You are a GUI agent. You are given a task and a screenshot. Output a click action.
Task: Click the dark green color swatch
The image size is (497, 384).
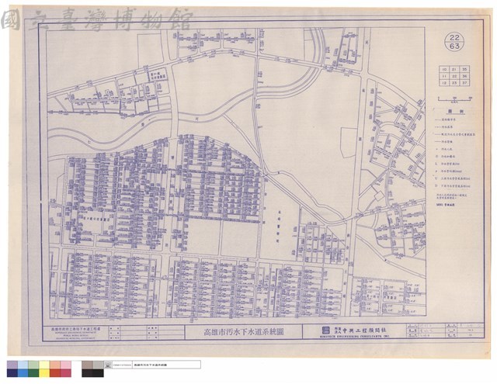click(x=33, y=373)
